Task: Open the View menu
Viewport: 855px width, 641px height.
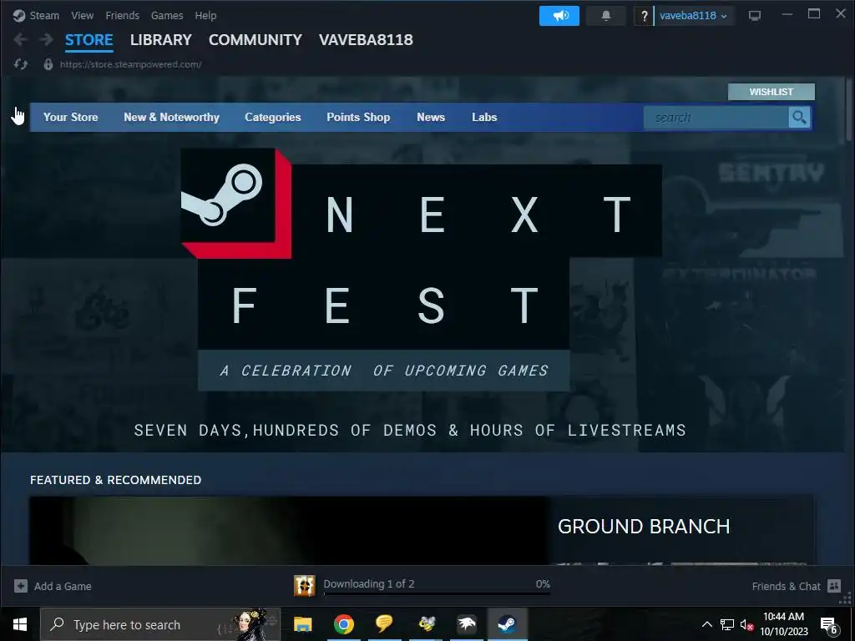Action: click(x=83, y=16)
